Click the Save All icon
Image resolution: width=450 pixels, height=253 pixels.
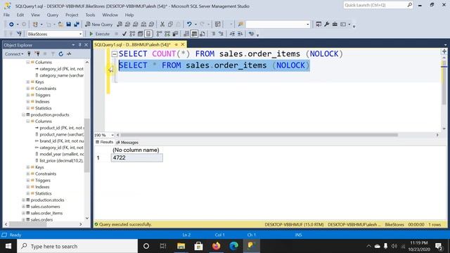pyautogui.click(x=77, y=25)
